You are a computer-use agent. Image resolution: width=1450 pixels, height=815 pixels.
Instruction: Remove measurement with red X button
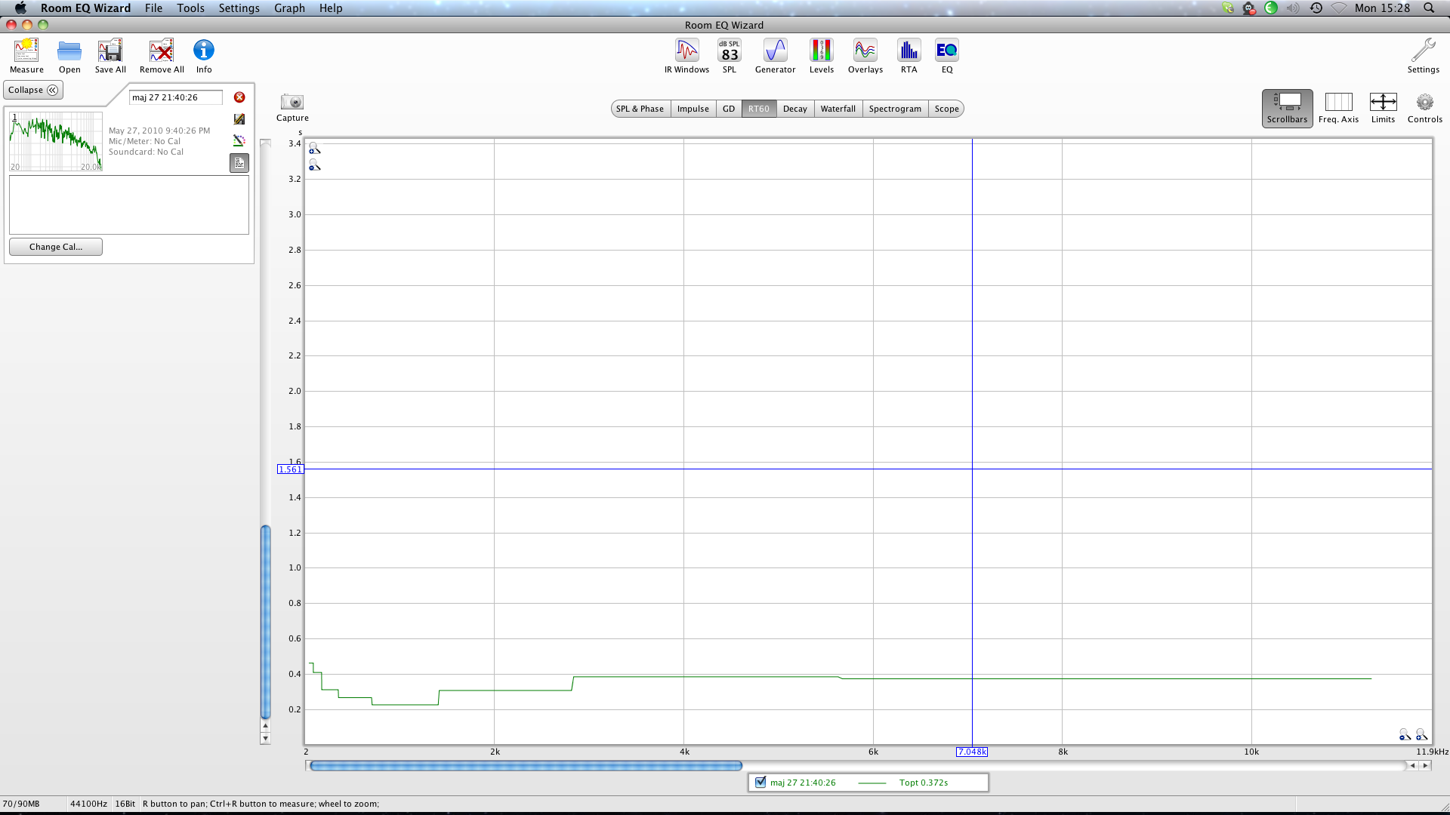coord(239,97)
